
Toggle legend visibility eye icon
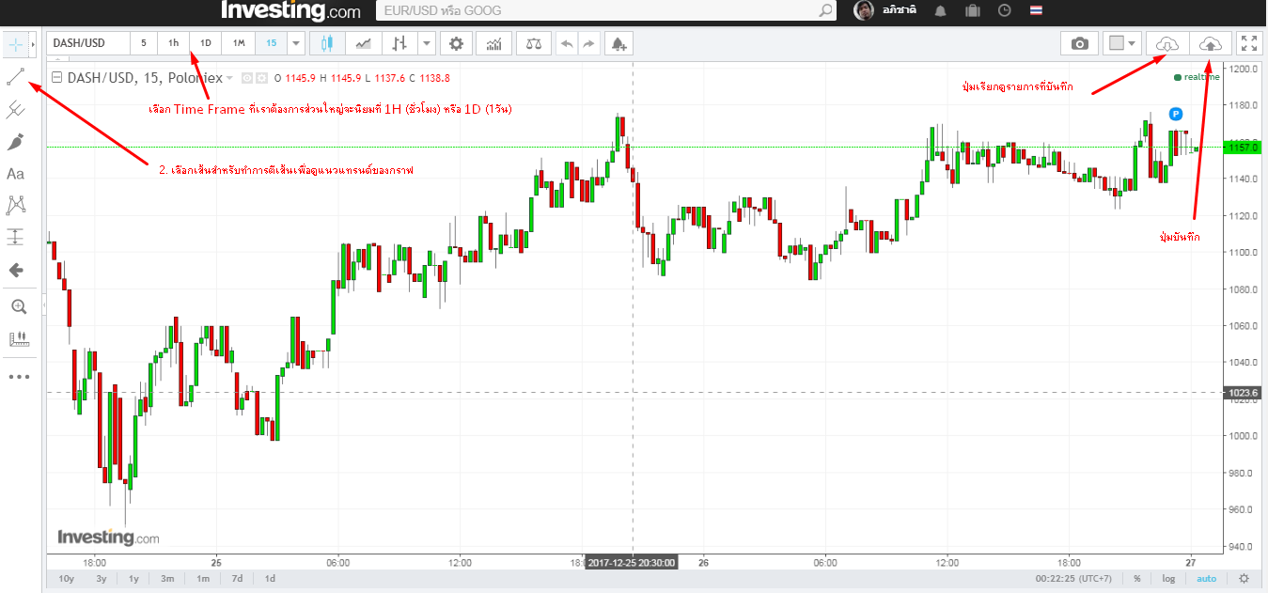click(x=247, y=78)
